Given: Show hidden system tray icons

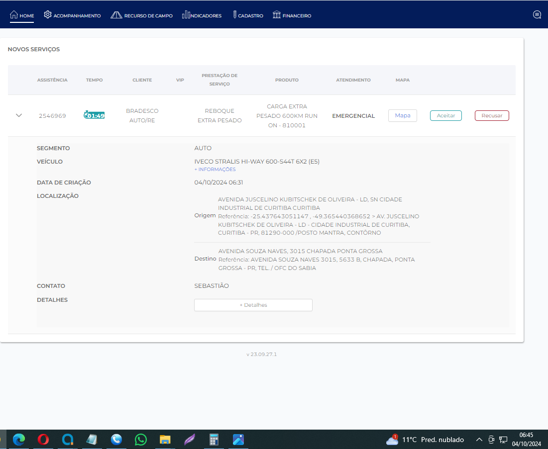Looking at the screenshot, I should [479, 440].
